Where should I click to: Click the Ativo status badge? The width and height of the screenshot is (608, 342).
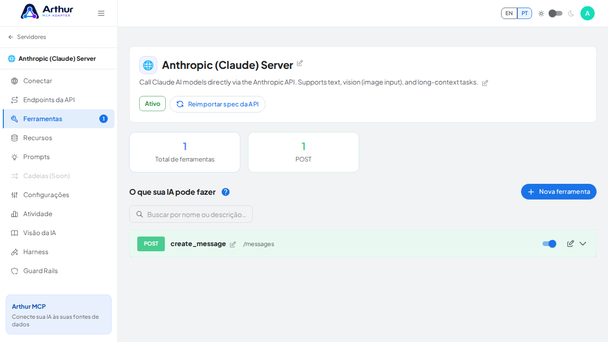152,104
